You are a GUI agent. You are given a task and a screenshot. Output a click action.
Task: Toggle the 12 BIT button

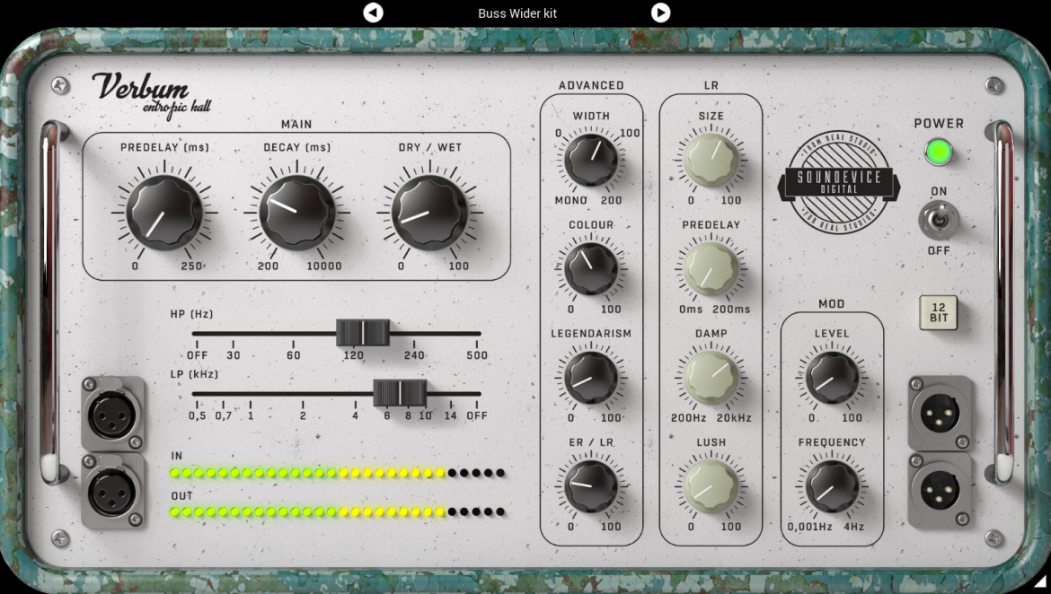coord(939,313)
